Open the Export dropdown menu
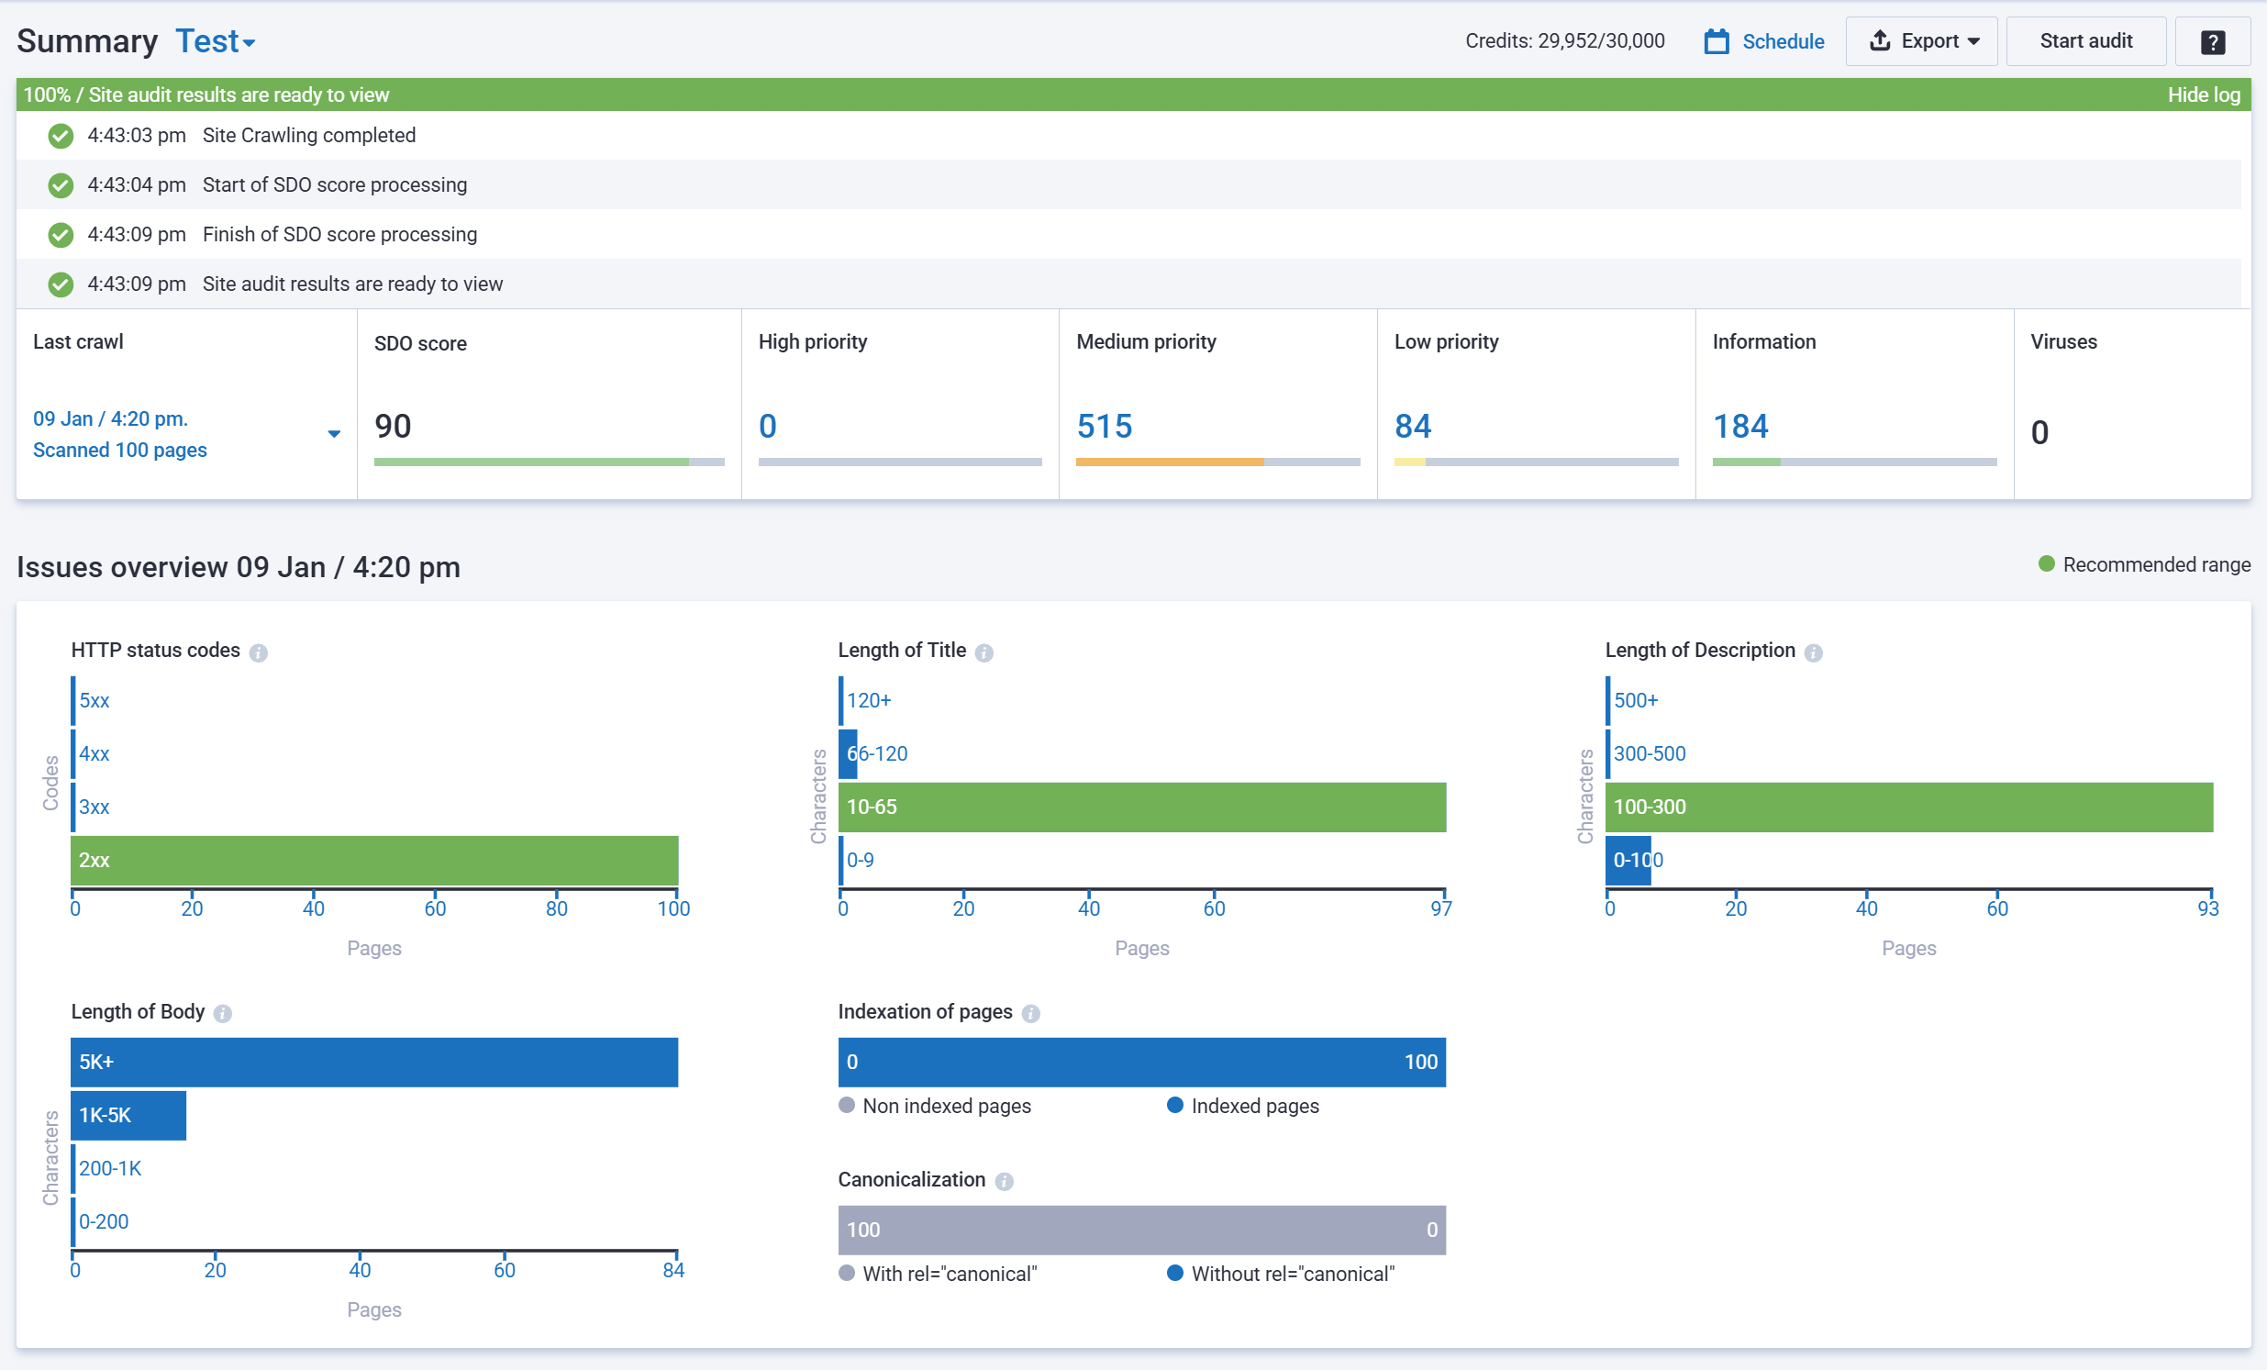This screenshot has height=1370, width=2267. coord(1921,41)
